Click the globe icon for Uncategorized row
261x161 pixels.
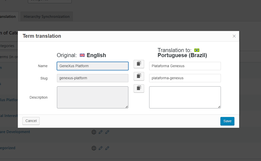pyautogui.click(x=94, y=148)
